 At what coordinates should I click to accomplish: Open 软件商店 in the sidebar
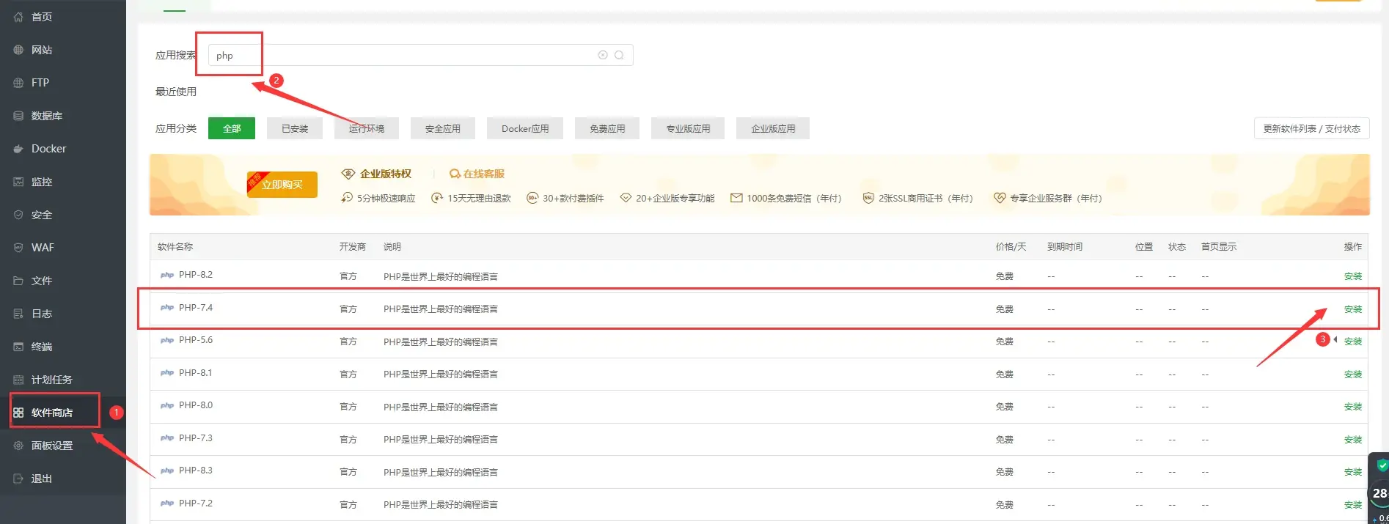pos(51,413)
